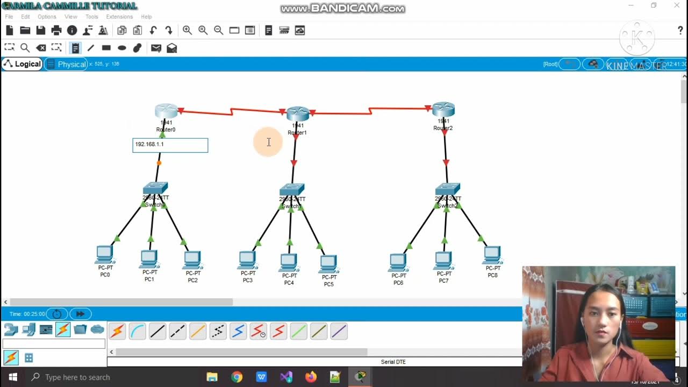The height and width of the screenshot is (387, 688).
Task: Choose the Serial DTE red cable
Action: tap(278, 332)
